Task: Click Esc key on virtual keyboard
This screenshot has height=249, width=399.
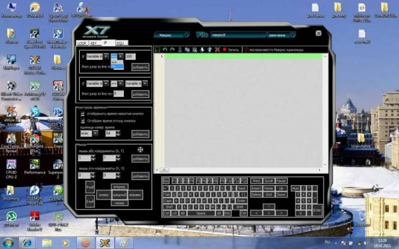Action: click(166, 181)
